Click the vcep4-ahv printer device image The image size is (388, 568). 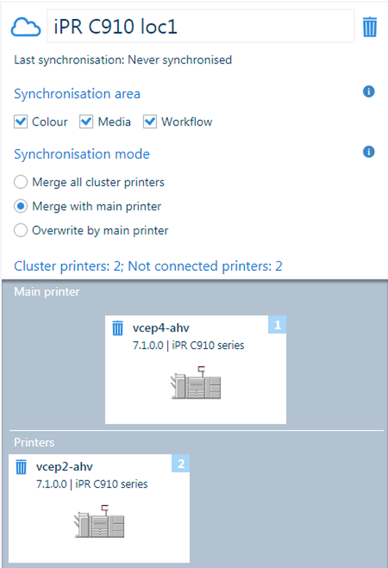196,383
